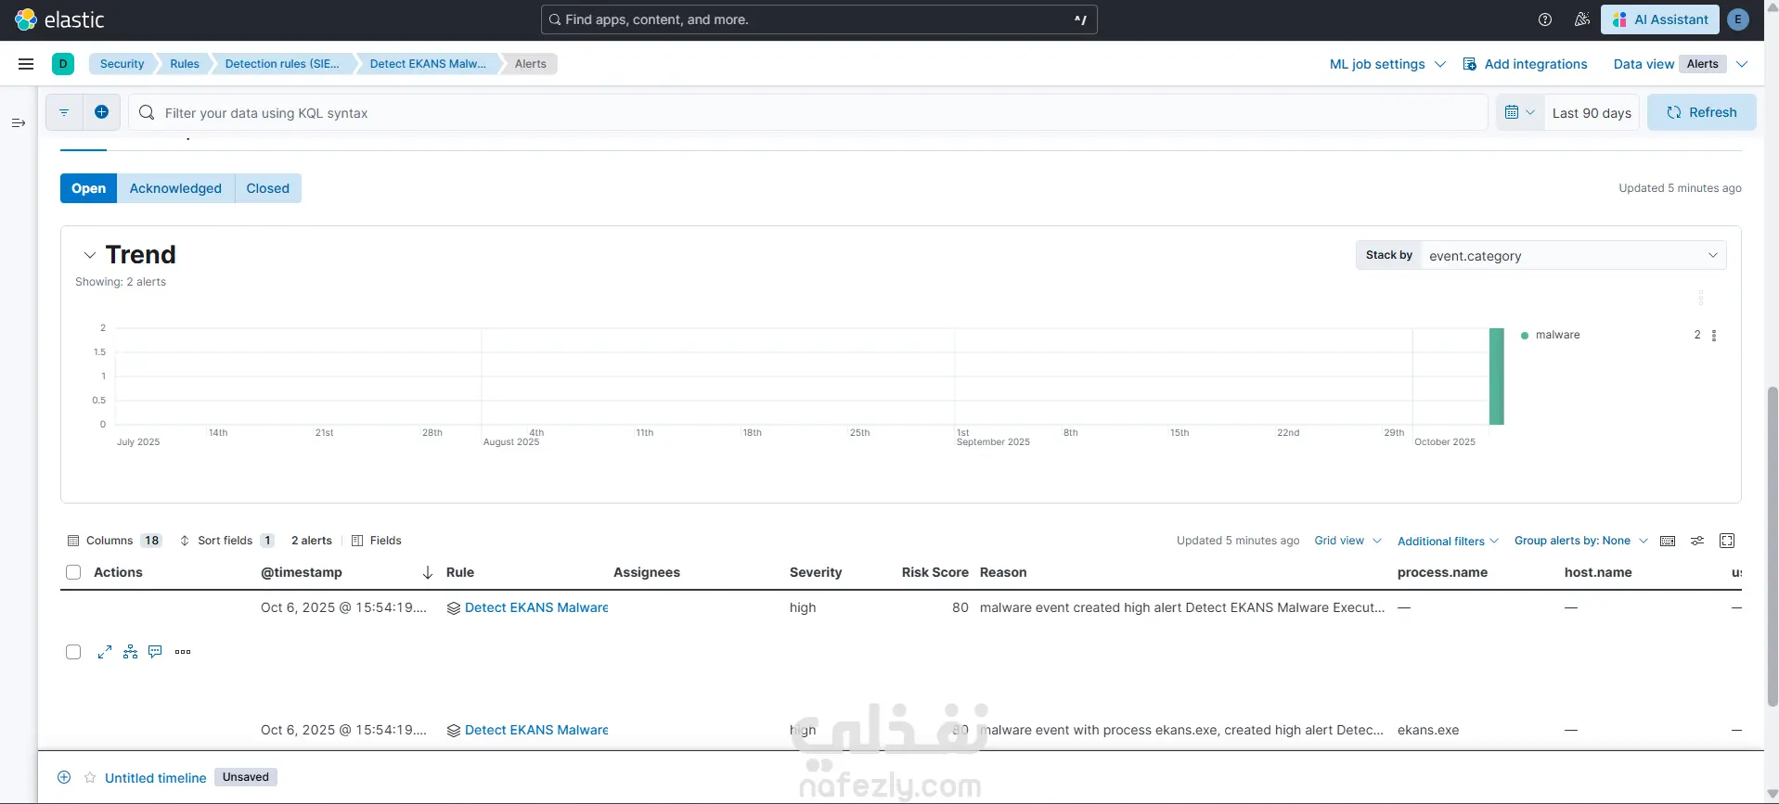Click the page vertical scrollbar thumb
Image resolution: width=1779 pixels, height=804 pixels.
pyautogui.click(x=1772, y=547)
